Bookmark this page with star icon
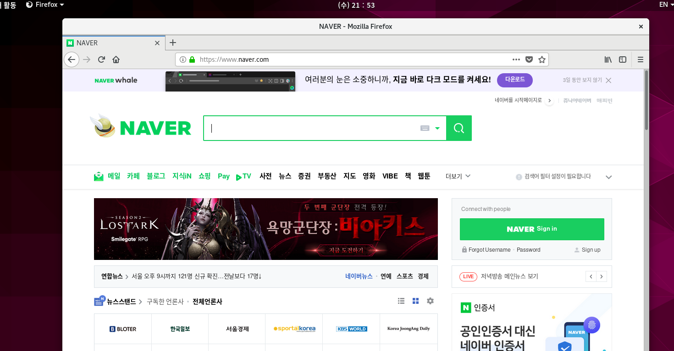Screen dimensions: 674x351 (x=542, y=59)
